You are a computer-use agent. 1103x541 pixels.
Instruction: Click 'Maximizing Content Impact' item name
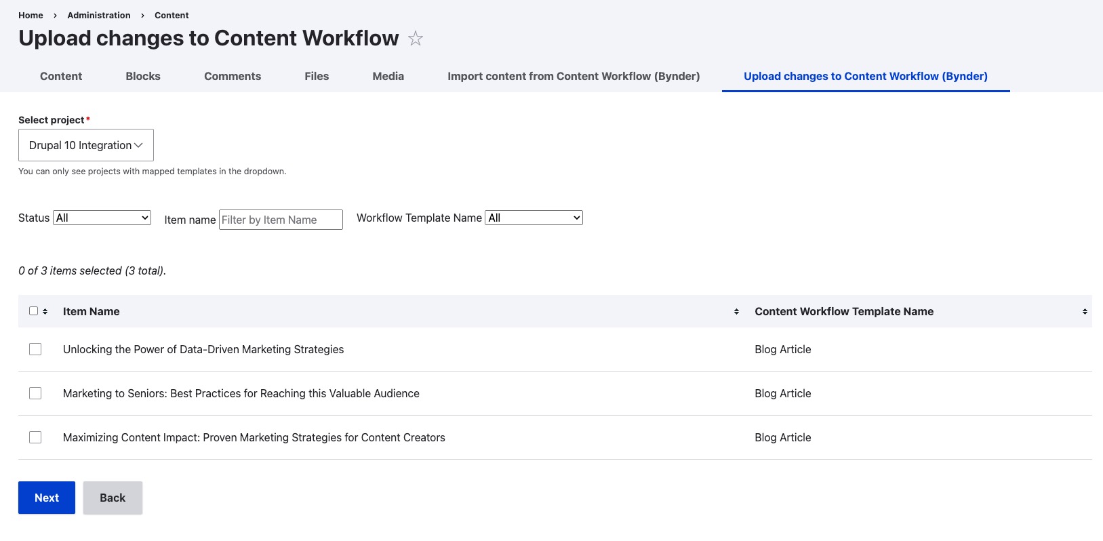pyautogui.click(x=254, y=437)
